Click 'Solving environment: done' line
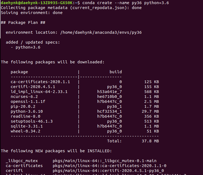203x175 pixels. pyautogui.click(x=32, y=13)
